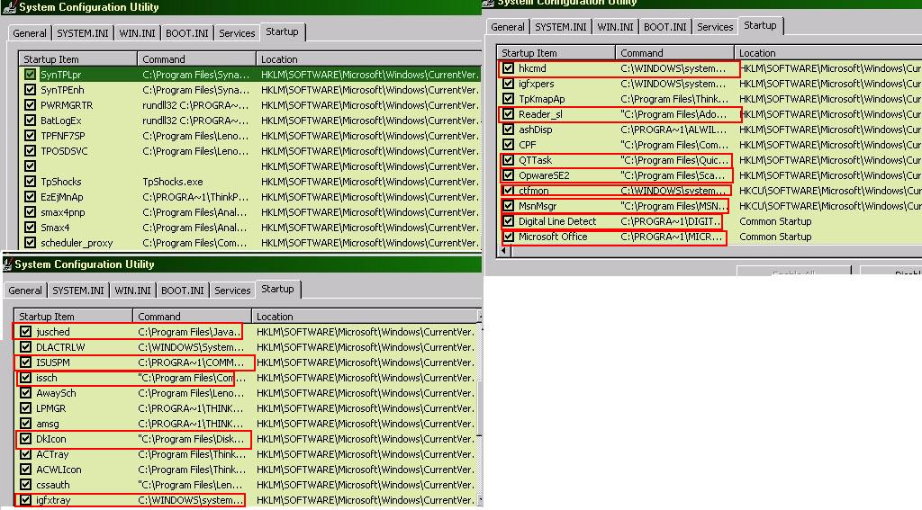The width and height of the screenshot is (922, 510).
Task: Click the Smax4 startup item name
Action: point(55,228)
